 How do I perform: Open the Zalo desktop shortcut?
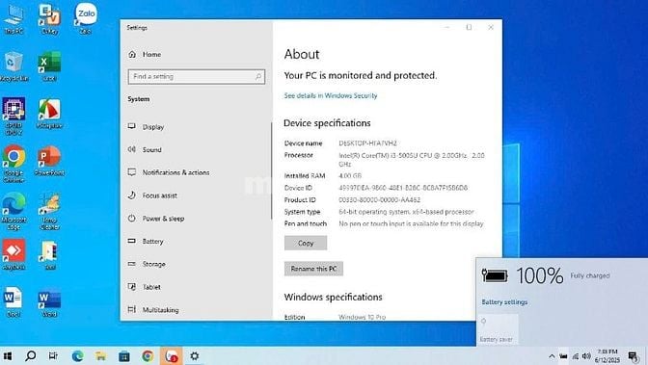(86, 18)
